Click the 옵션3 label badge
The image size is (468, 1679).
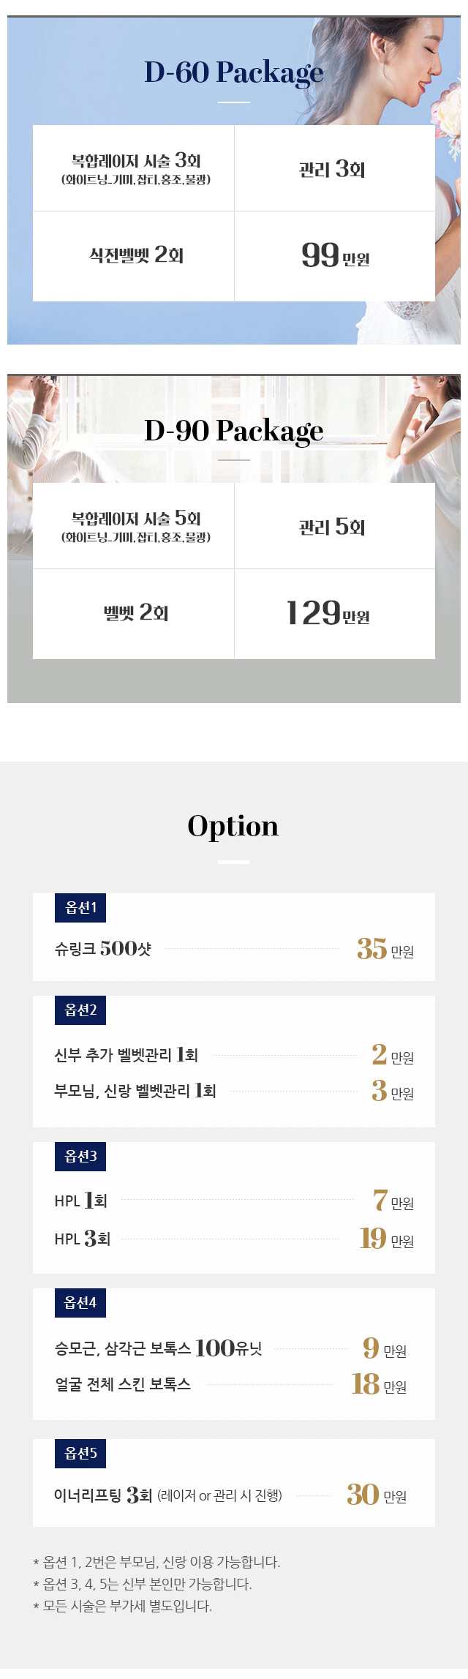click(x=80, y=1157)
